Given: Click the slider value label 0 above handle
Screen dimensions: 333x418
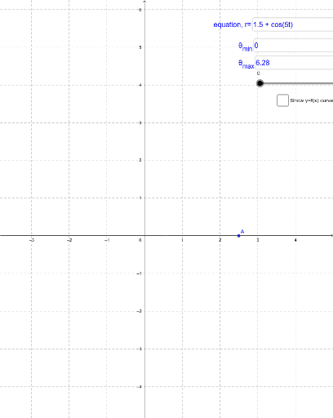Looking at the screenshot, I should click(258, 73).
